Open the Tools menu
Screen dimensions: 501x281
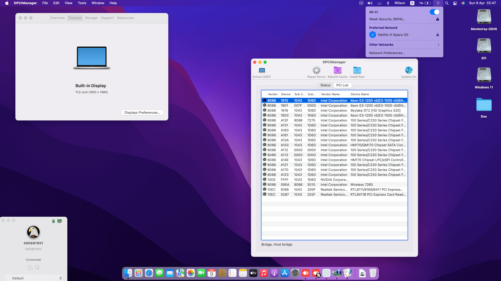82,3
